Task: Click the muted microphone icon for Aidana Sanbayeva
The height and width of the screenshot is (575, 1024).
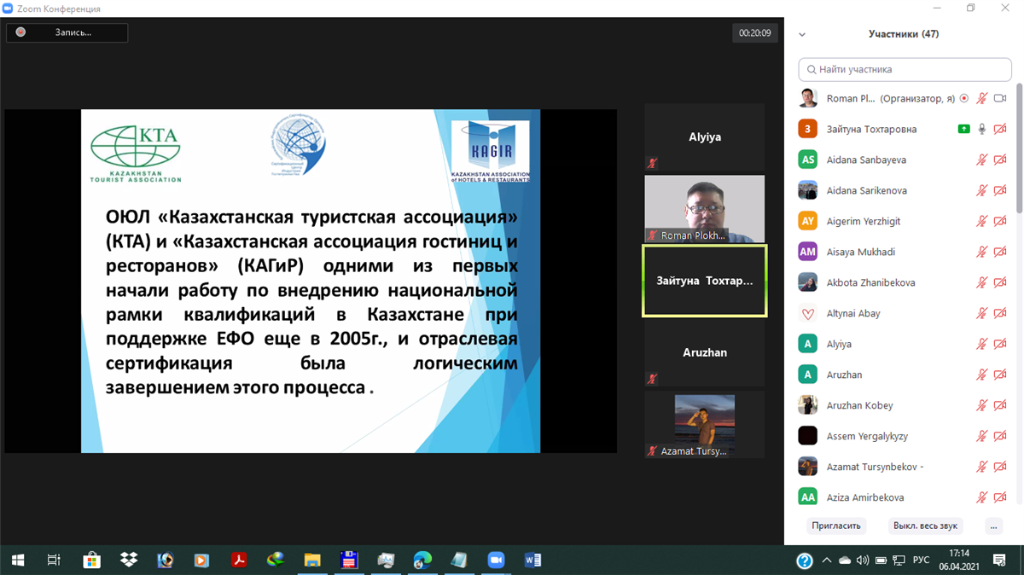Action: (982, 160)
